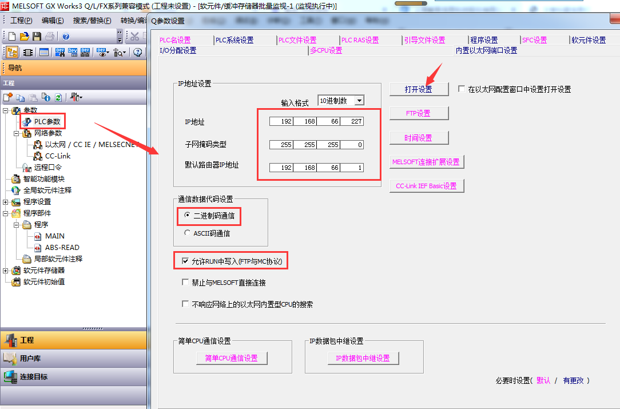Click the Save floppy disk icon
Viewport: 620px width, 409px height.
[37, 37]
